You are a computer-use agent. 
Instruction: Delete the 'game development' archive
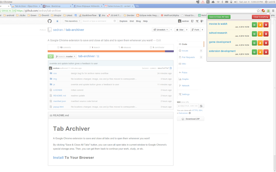pyautogui.click(x=266, y=43)
